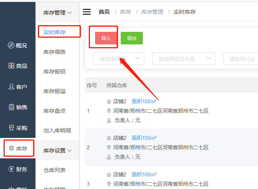
Task: Click the 首页 breadcrumb link
Action: tap(104, 12)
